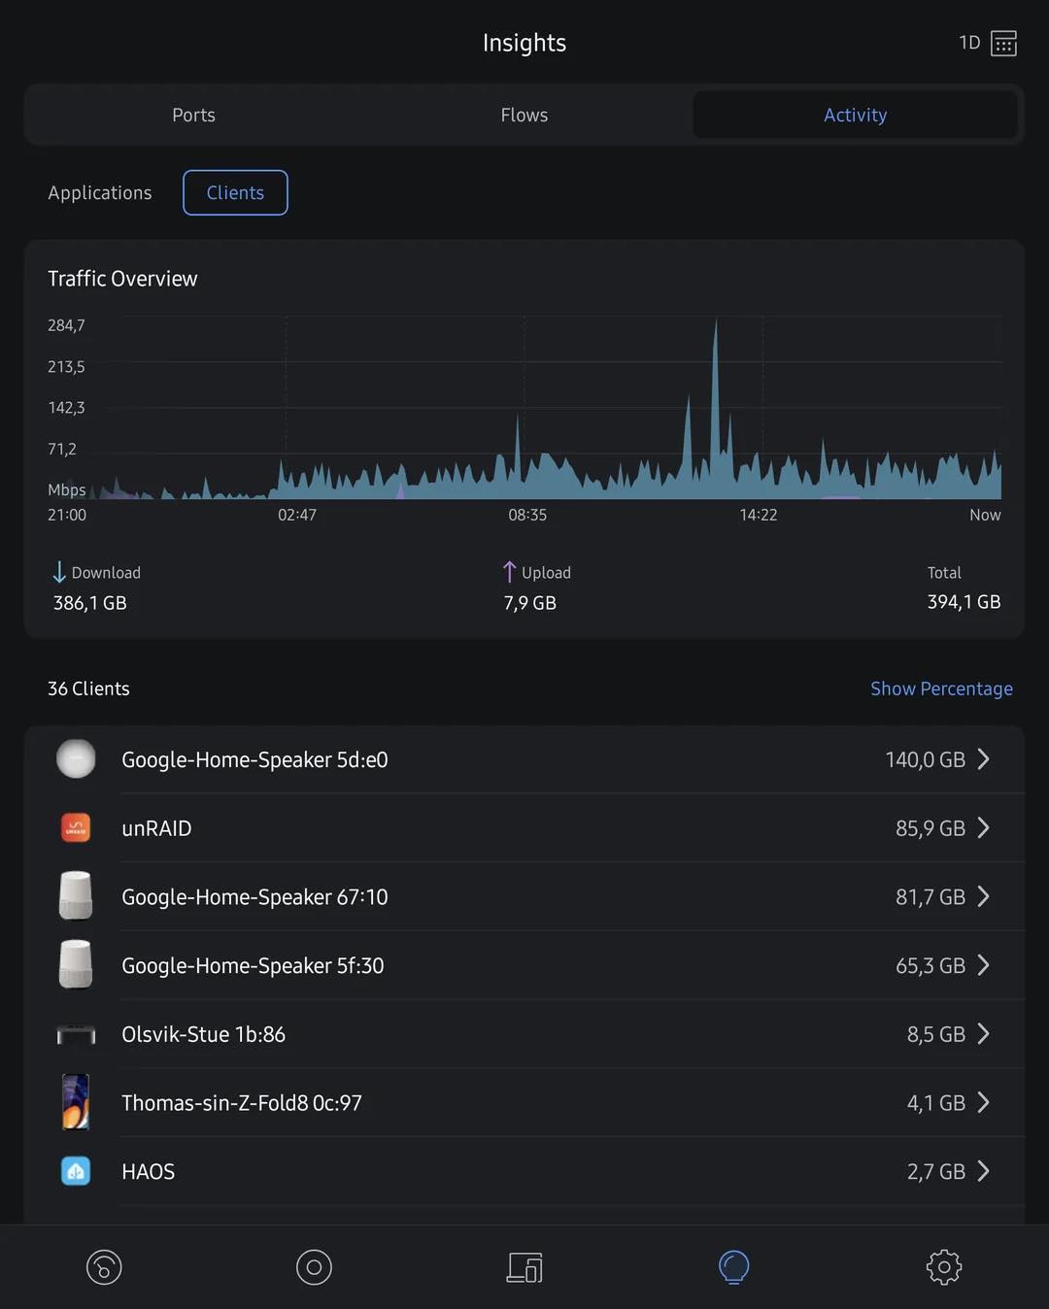Tap the 140,0 GB usage value
1049x1309 pixels.
tap(925, 759)
